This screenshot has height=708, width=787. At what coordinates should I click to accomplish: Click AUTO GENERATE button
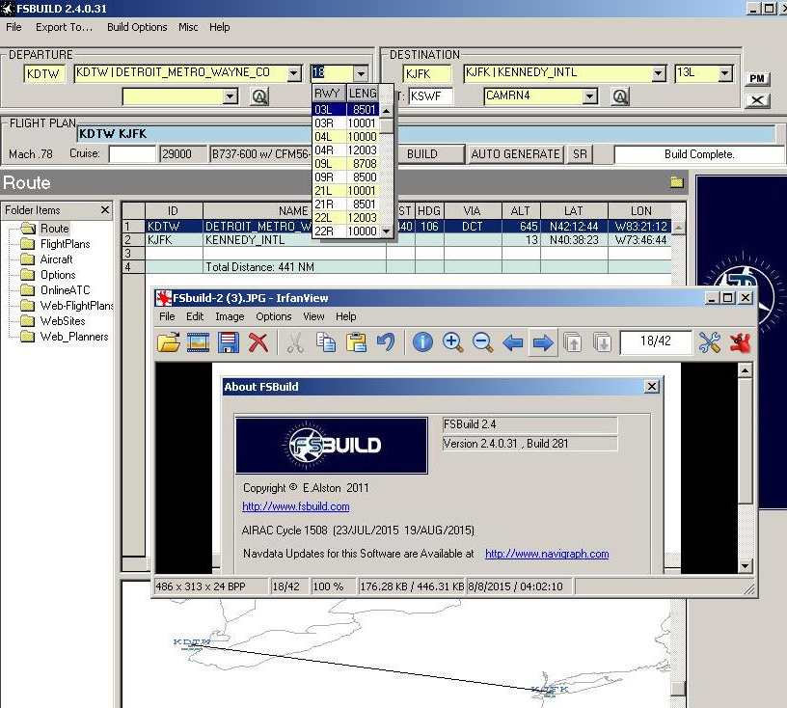click(x=515, y=154)
